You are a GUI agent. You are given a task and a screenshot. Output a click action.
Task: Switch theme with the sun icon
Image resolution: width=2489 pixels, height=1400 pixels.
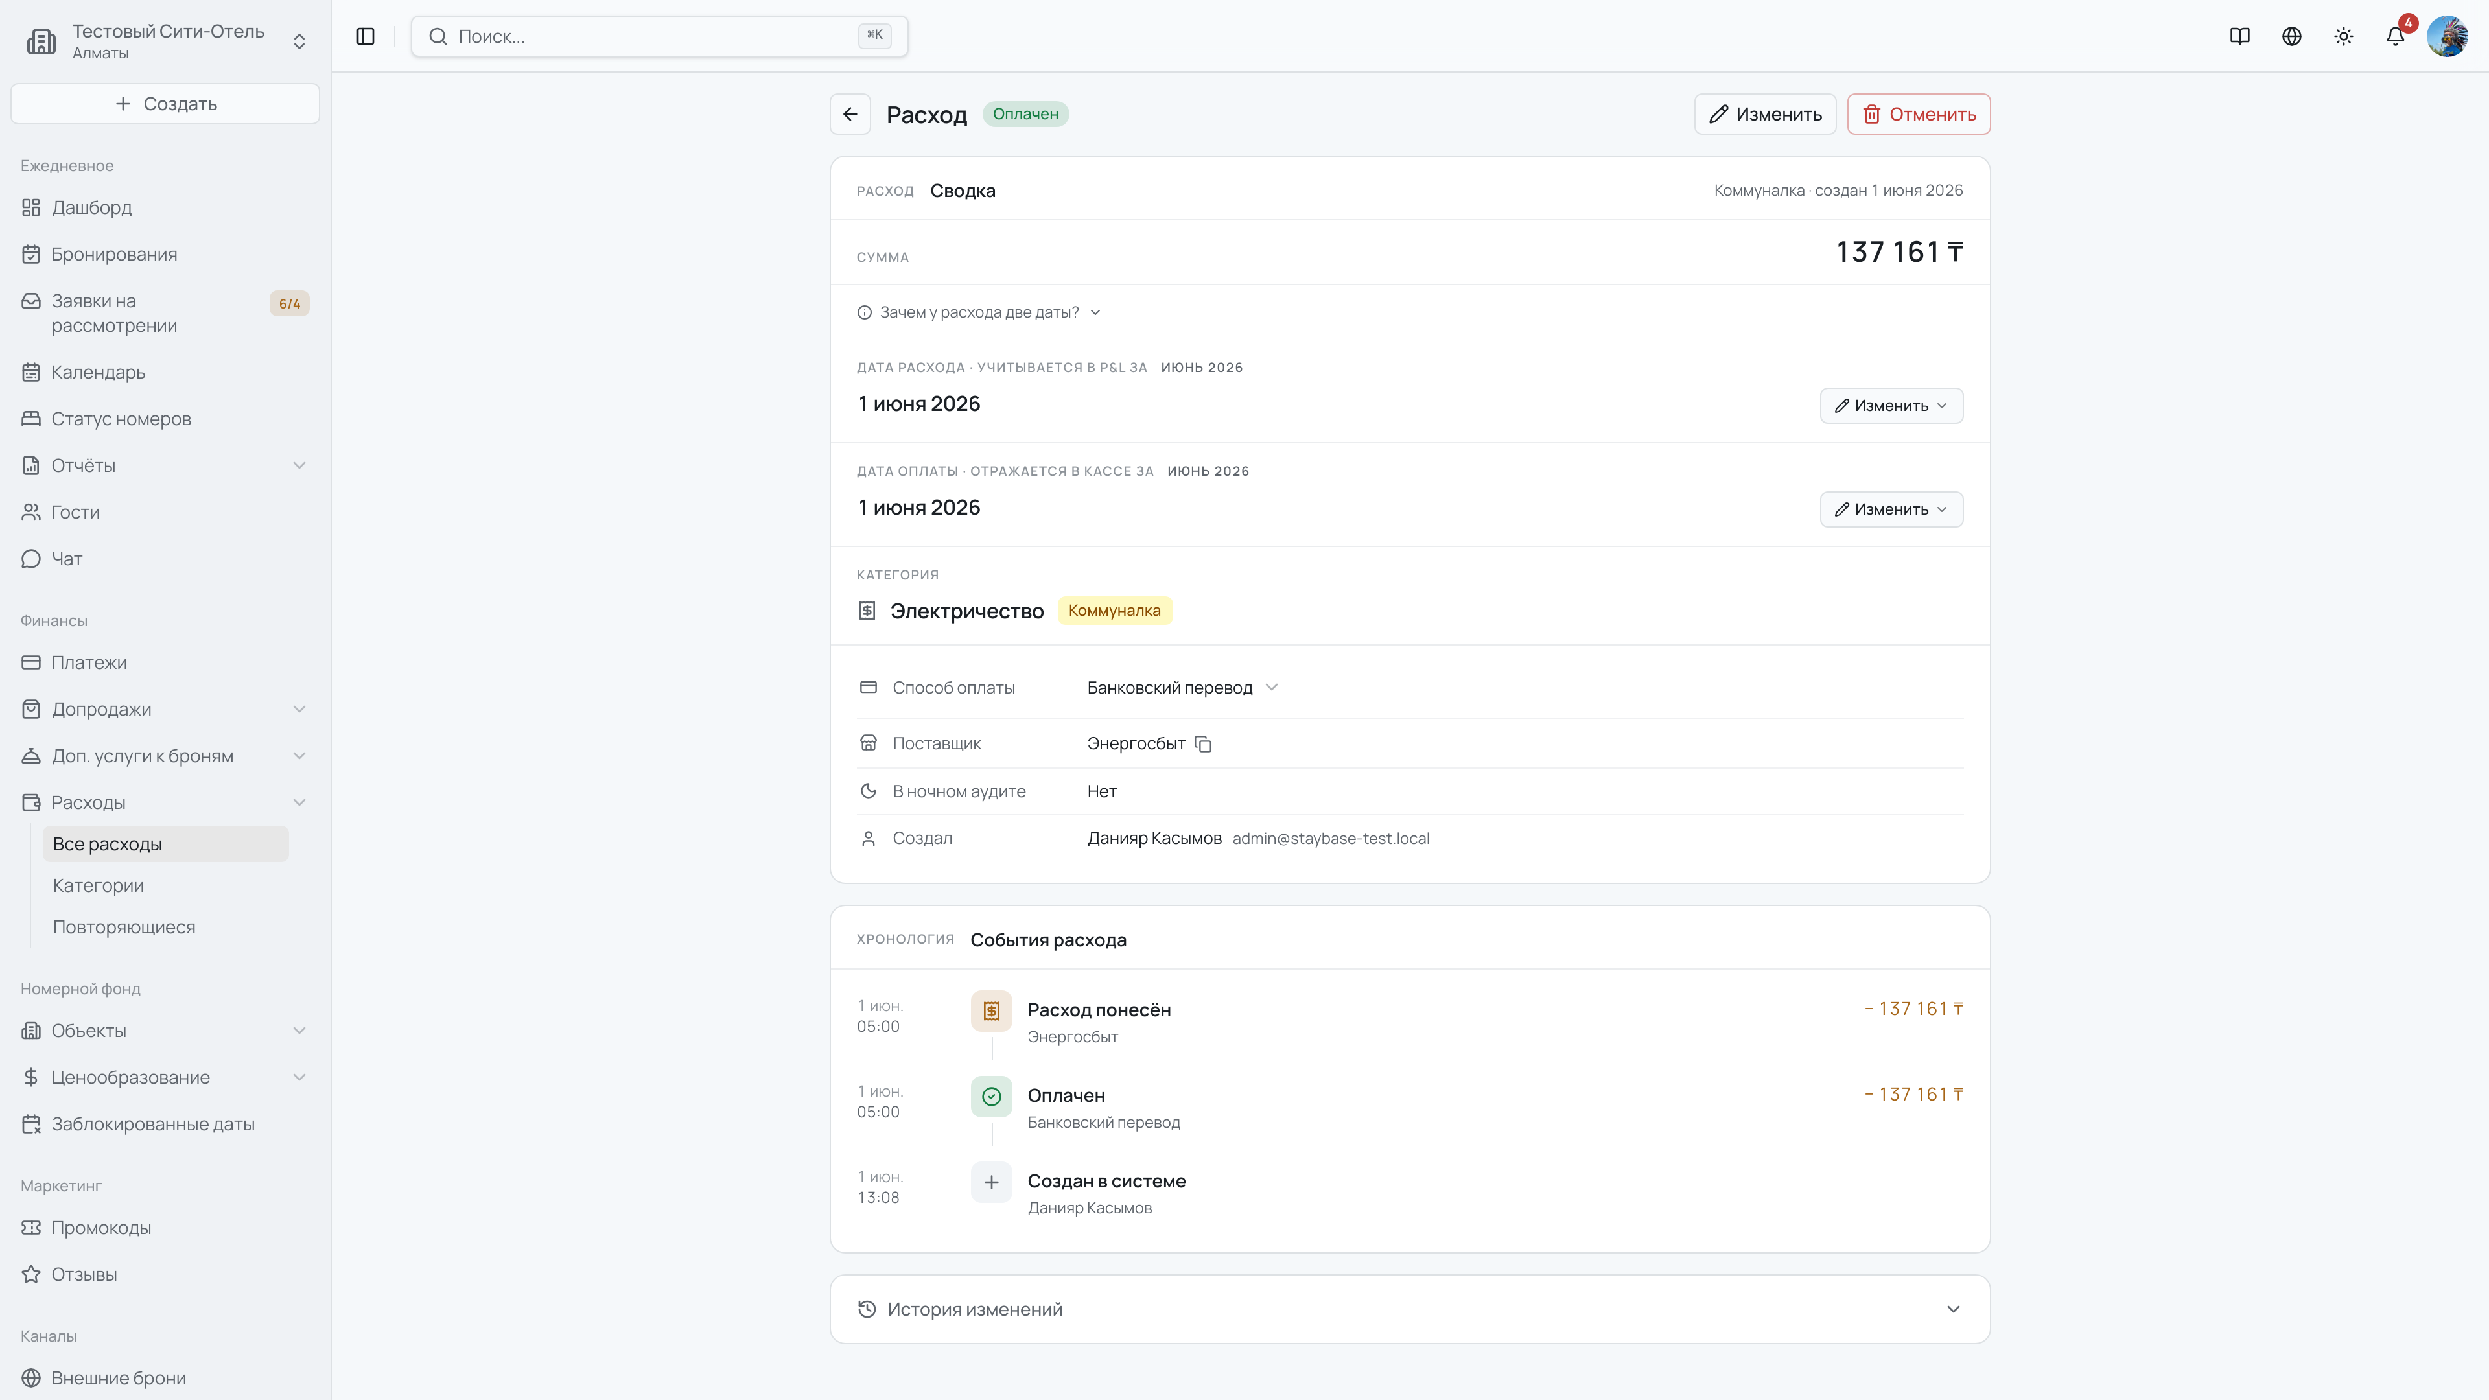[x=2343, y=36]
